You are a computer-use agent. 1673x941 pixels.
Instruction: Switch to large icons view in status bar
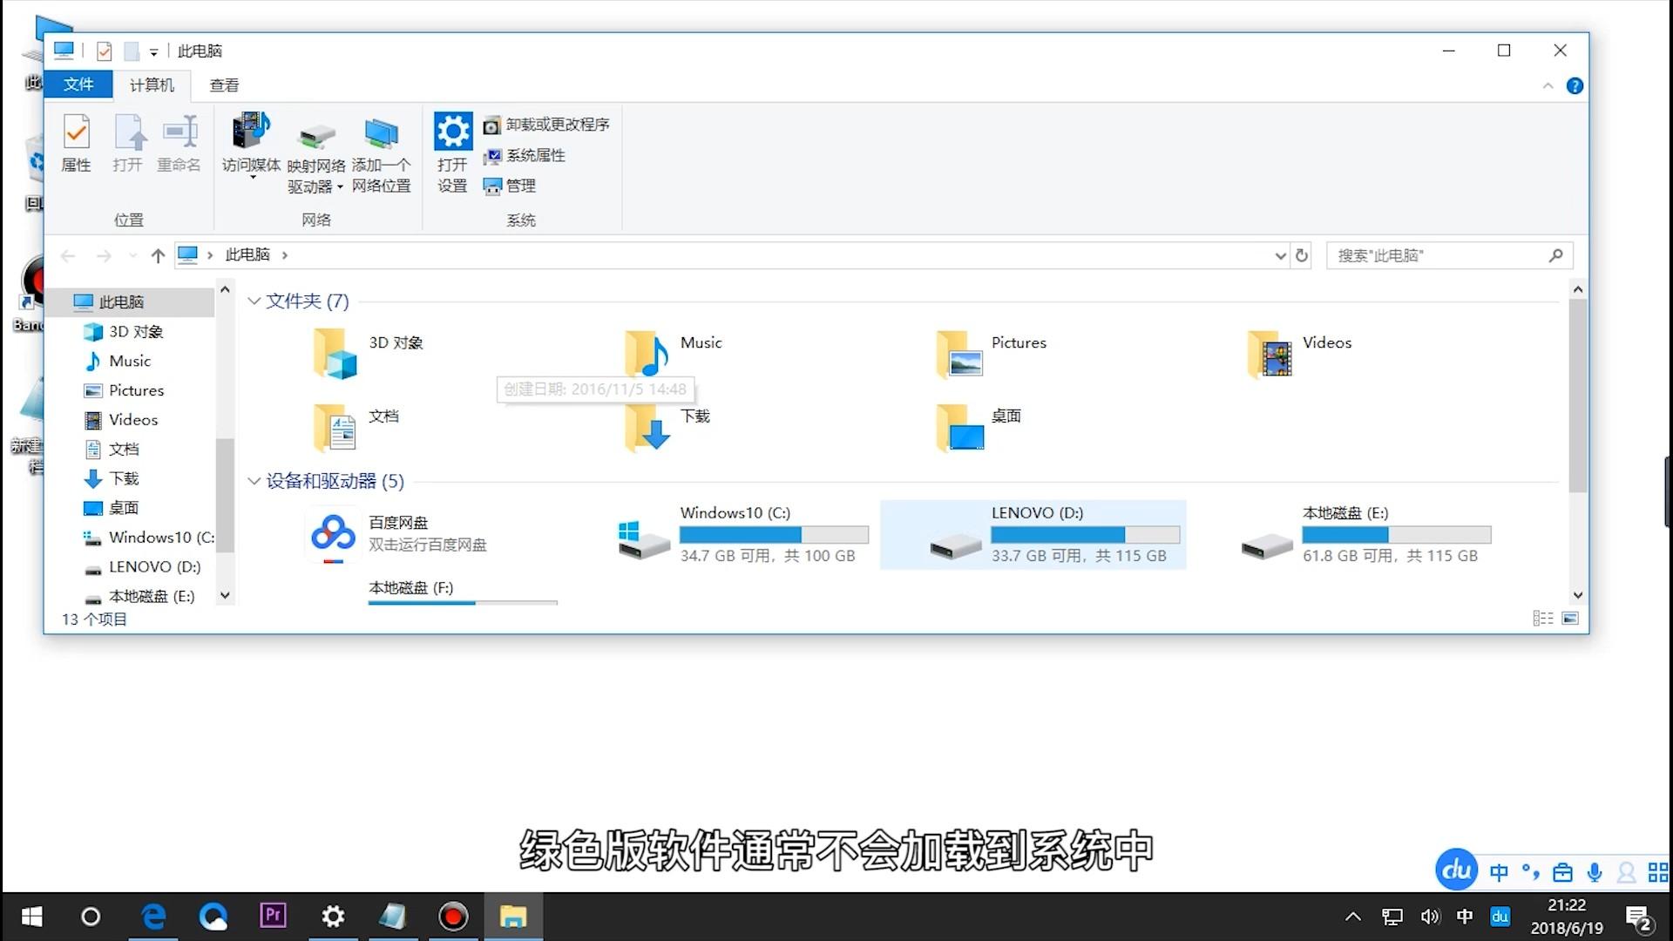coord(1571,618)
